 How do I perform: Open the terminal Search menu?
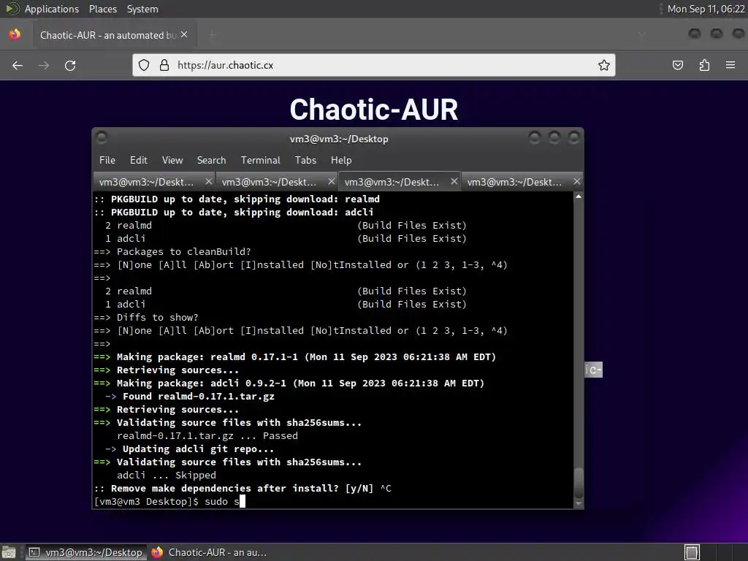[x=211, y=160]
